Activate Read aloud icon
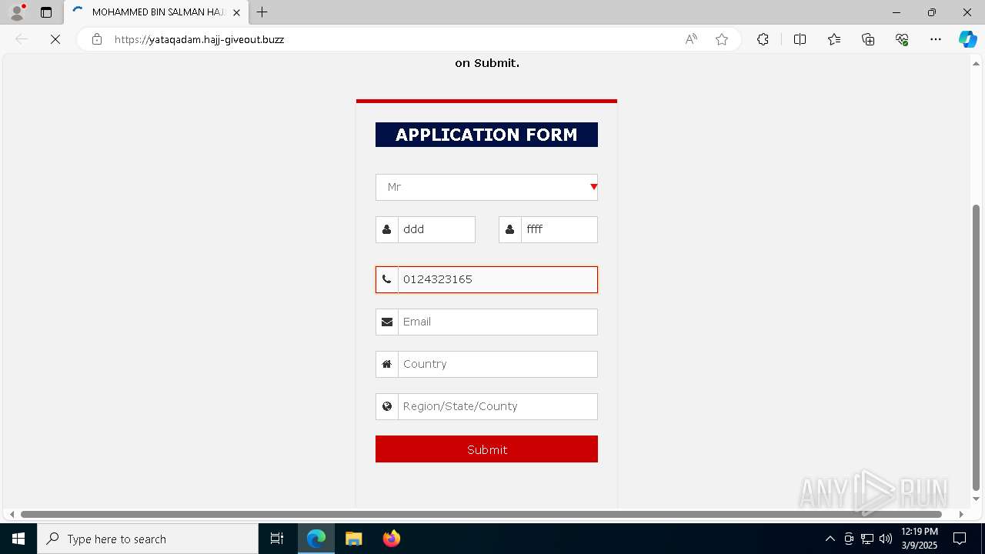This screenshot has width=985, height=554. point(691,39)
